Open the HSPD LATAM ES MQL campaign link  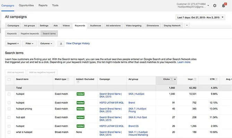point(112,126)
